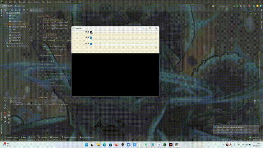Open the Window menu in PyCharm
Image resolution: width=263 pixels, height=148 pixels.
pos(61,2)
